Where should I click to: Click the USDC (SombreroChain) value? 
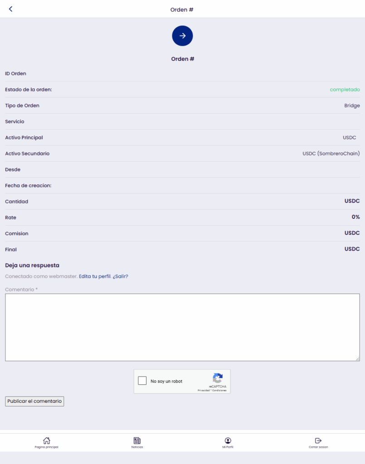pos(331,154)
